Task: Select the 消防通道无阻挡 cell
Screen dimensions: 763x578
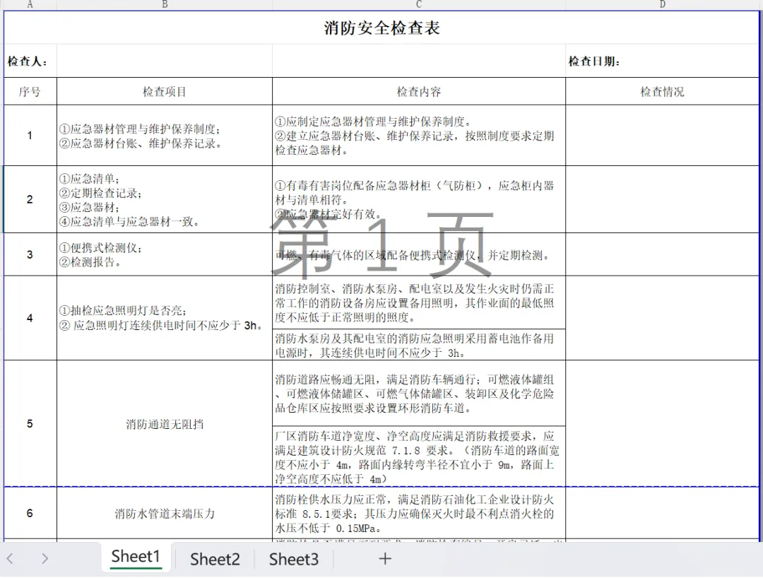Action: pos(165,423)
